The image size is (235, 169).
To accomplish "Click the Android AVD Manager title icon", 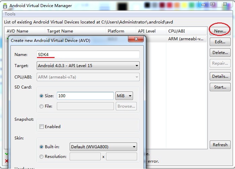I will click(x=5, y=6).
